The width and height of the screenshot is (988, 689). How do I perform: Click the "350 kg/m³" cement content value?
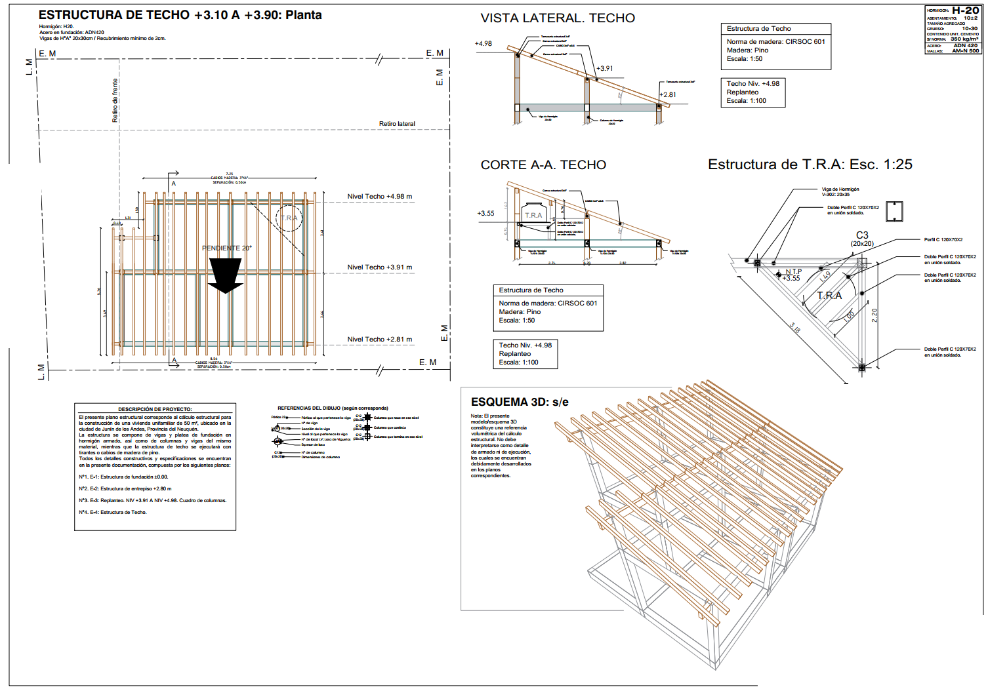pos(964,39)
